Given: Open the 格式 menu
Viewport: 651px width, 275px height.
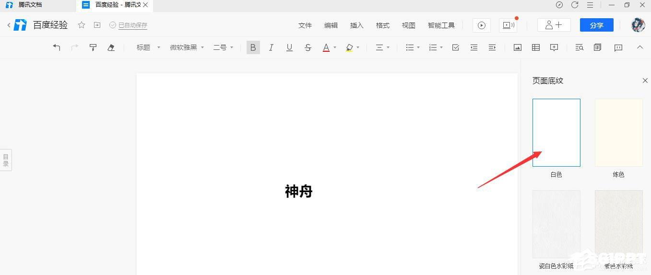Looking at the screenshot, I should point(383,25).
